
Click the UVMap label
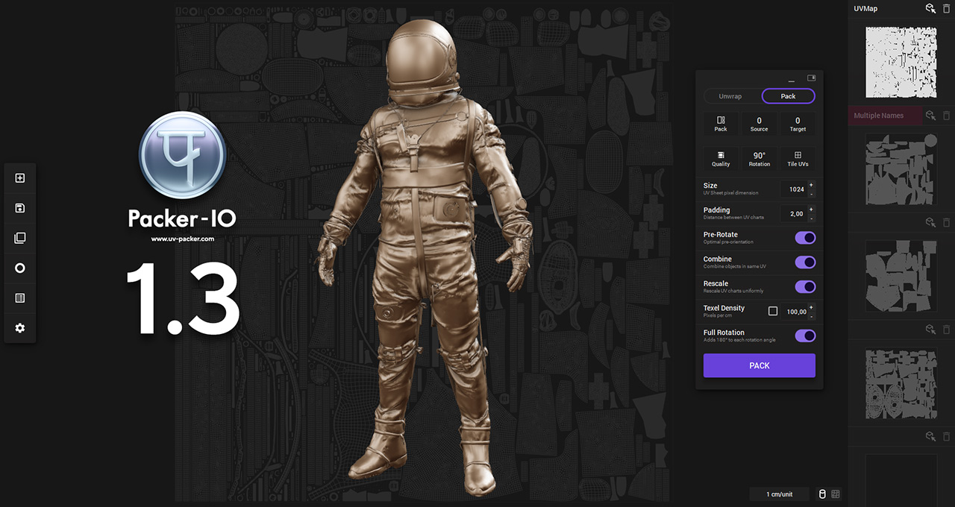865,8
